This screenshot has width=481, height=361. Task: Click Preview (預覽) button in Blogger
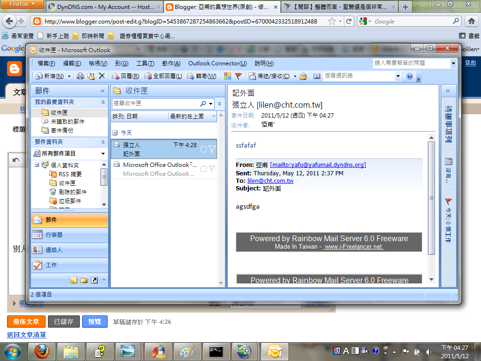click(95, 322)
